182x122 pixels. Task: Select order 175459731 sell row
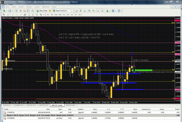tap(92, 112)
